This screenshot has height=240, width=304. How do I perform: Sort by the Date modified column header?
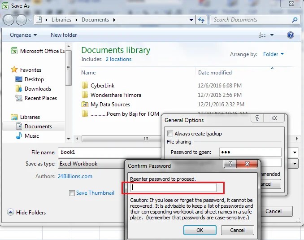[x=215, y=73]
